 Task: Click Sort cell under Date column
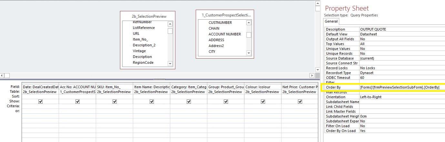point(40,96)
